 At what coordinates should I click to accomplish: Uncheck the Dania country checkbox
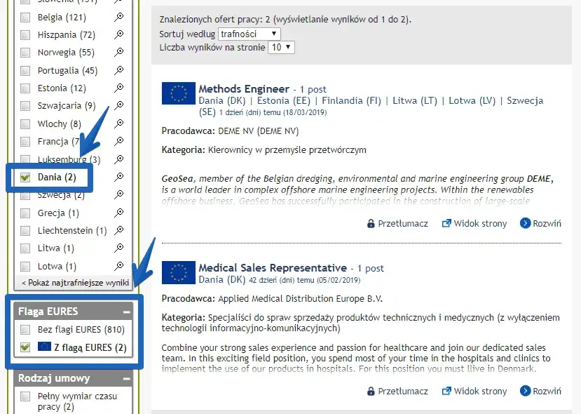pyautogui.click(x=26, y=178)
